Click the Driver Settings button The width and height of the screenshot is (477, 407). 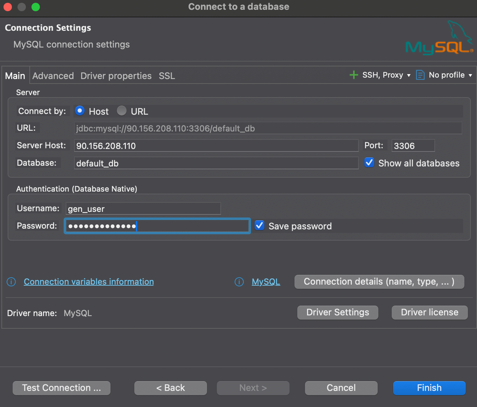click(337, 312)
